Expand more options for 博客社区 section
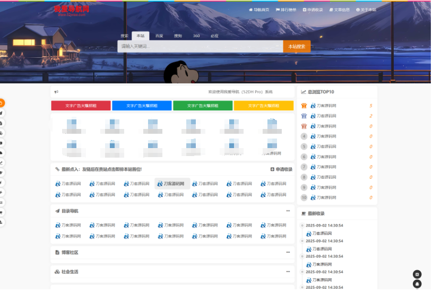 point(288,252)
